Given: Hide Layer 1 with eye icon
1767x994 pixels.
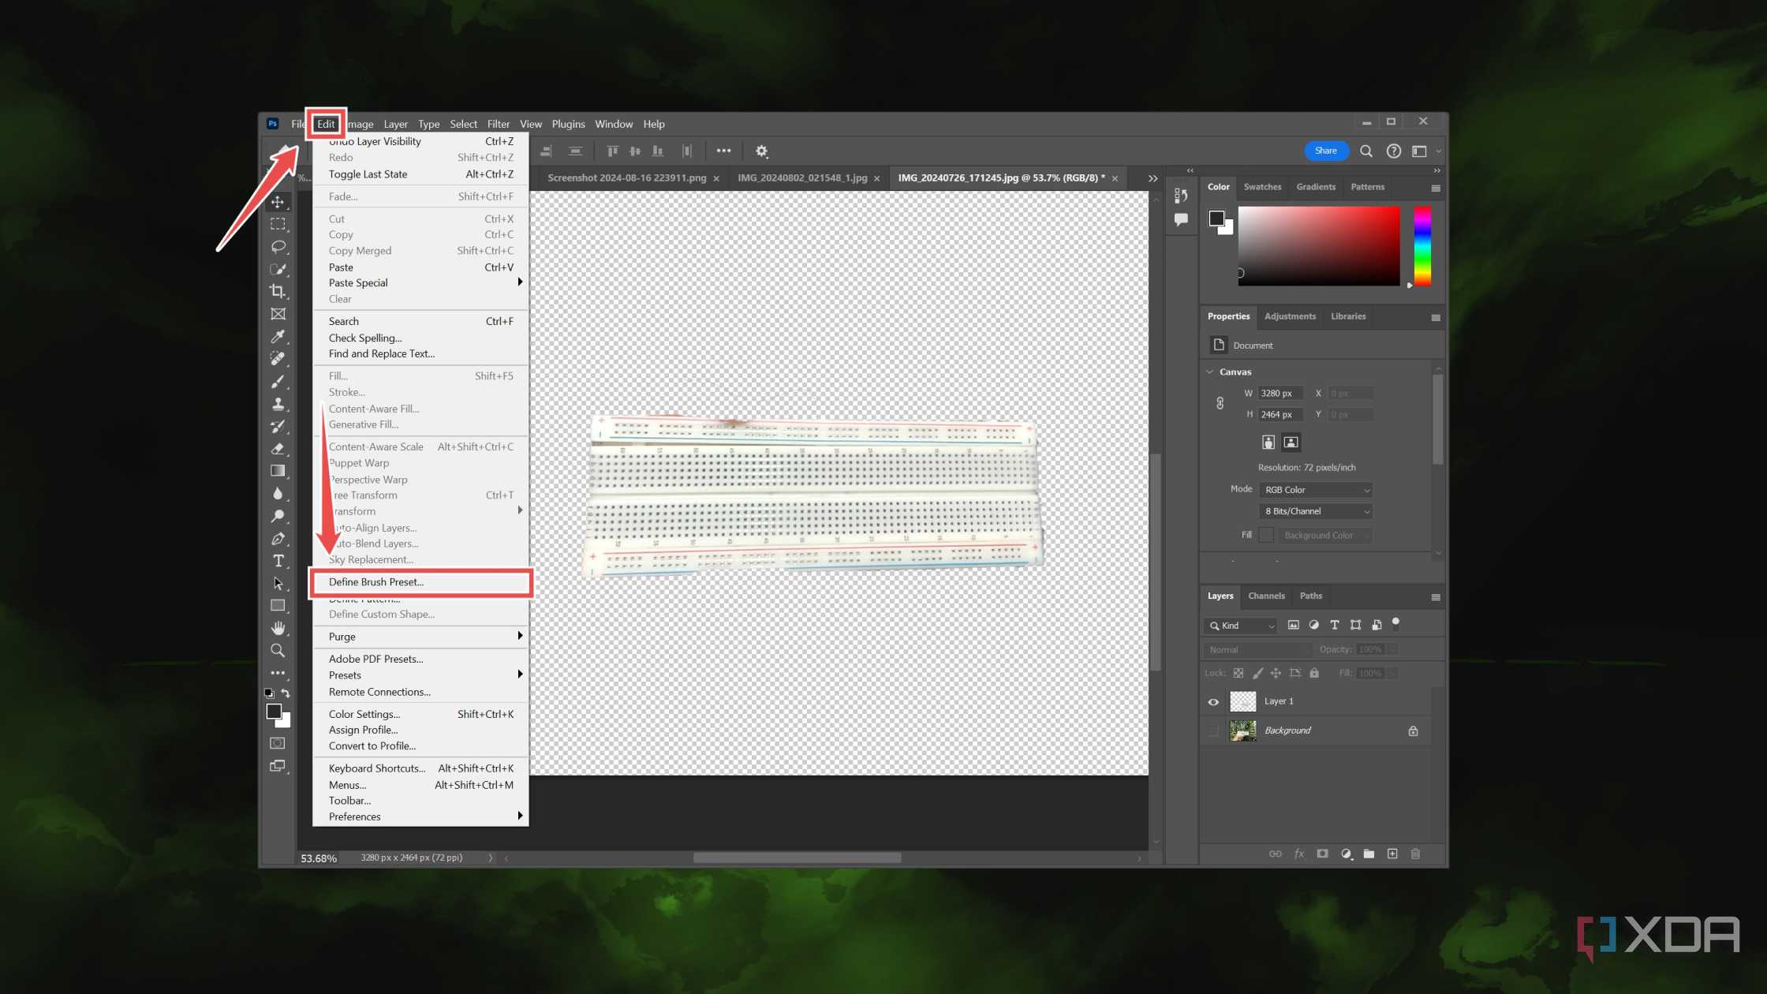Looking at the screenshot, I should pyautogui.click(x=1213, y=701).
